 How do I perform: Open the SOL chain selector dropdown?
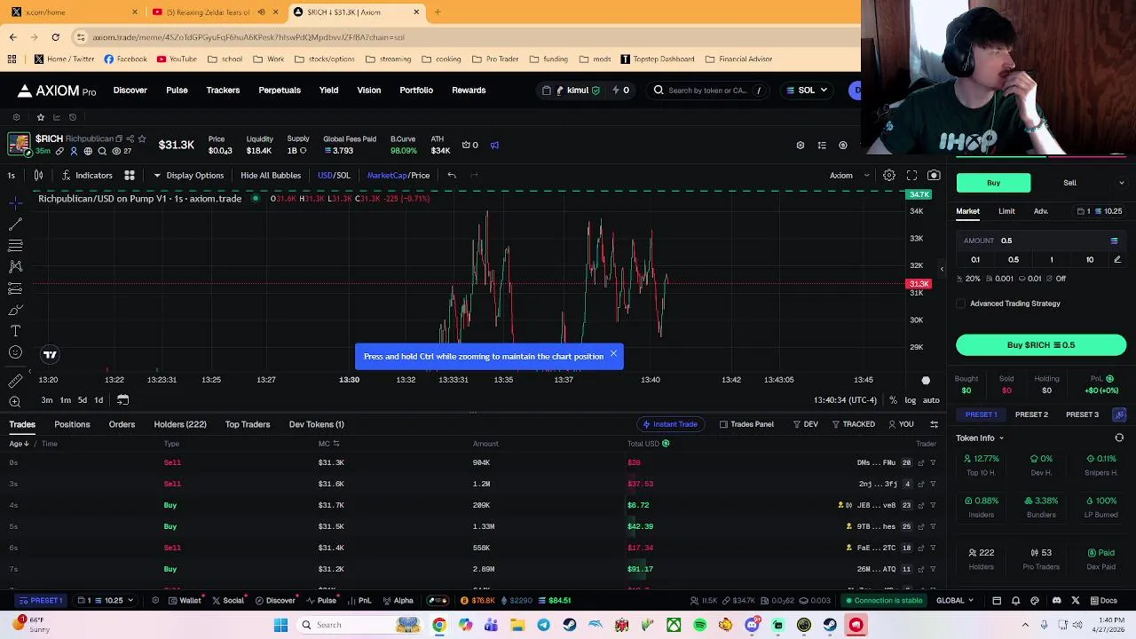pos(807,90)
